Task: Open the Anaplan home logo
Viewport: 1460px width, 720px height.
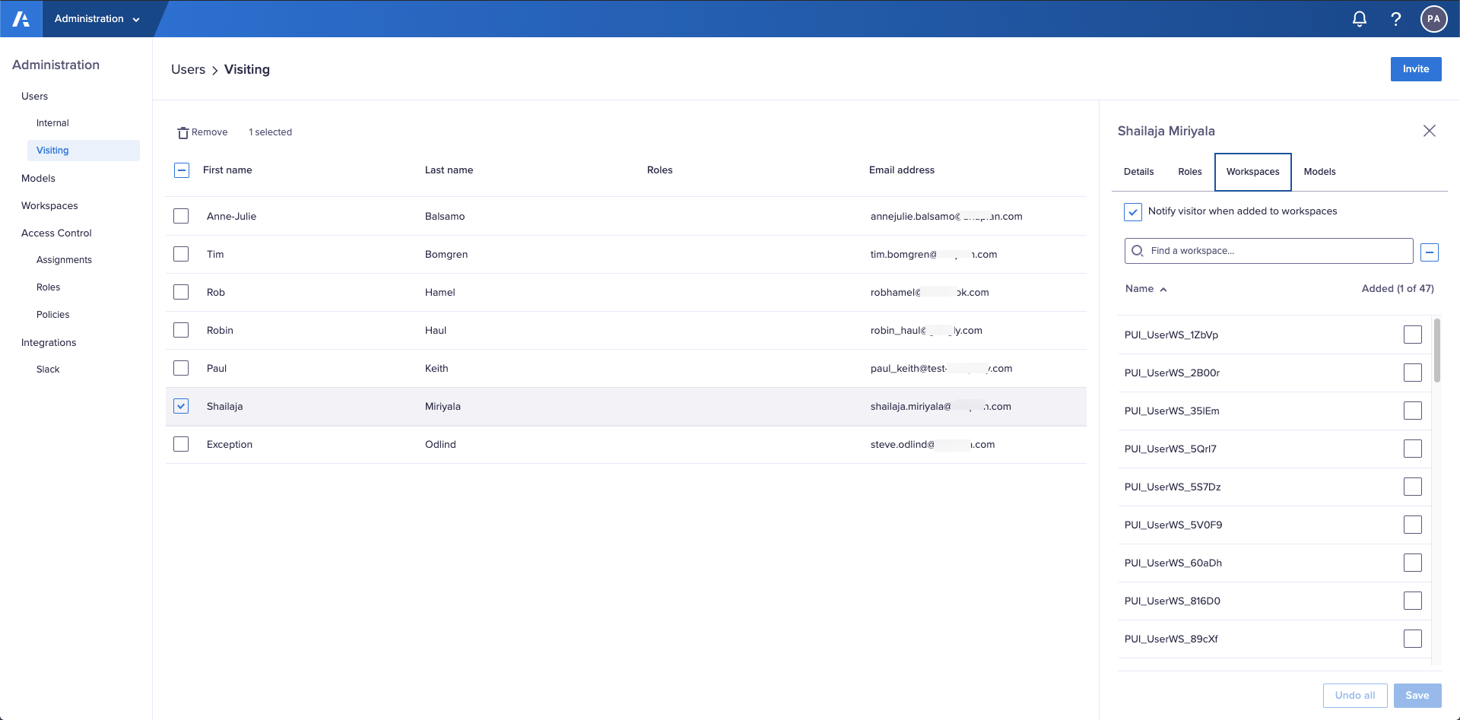Action: coord(21,18)
